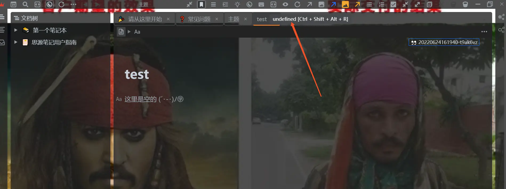Open the graph view icon at top of right dock
Image resolution: width=506 pixels, height=189 pixels.
point(501,17)
